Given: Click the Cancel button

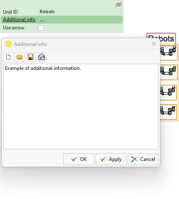Looking at the screenshot, I should pyautogui.click(x=143, y=159).
